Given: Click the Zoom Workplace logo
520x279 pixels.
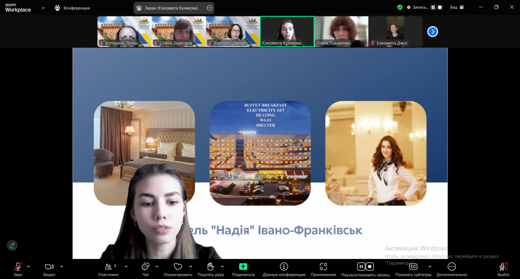Looking at the screenshot, I should pyautogui.click(x=18, y=8).
